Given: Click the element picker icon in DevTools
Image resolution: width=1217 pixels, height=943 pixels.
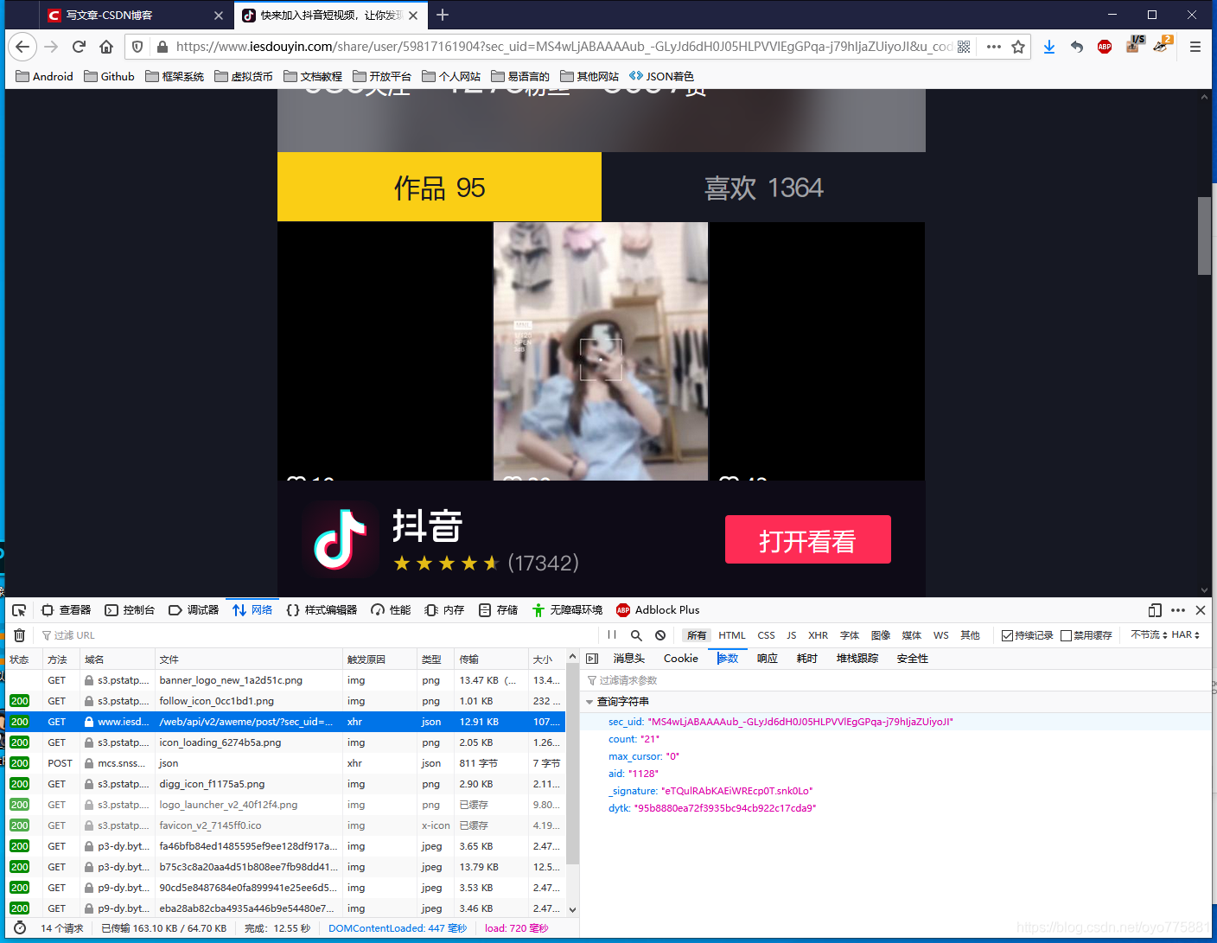Looking at the screenshot, I should pyautogui.click(x=19, y=610).
